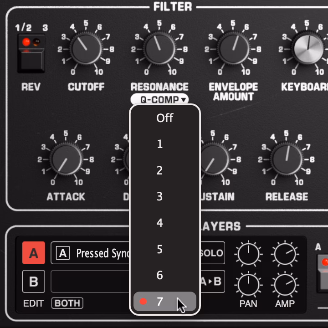Open the Q-COMP dropdown
The width and height of the screenshot is (328, 328).
pos(159,99)
